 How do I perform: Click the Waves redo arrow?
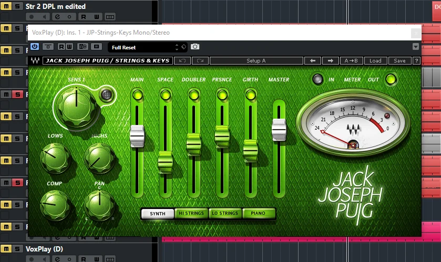click(200, 61)
